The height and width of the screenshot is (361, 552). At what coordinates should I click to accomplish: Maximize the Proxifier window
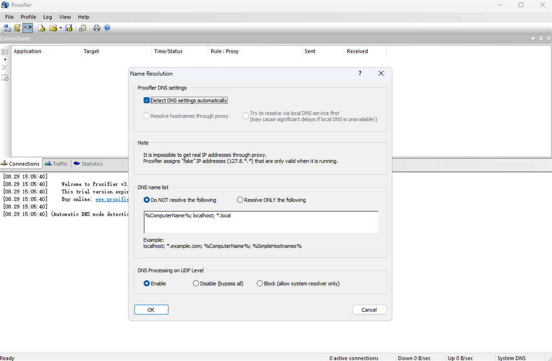click(521, 5)
